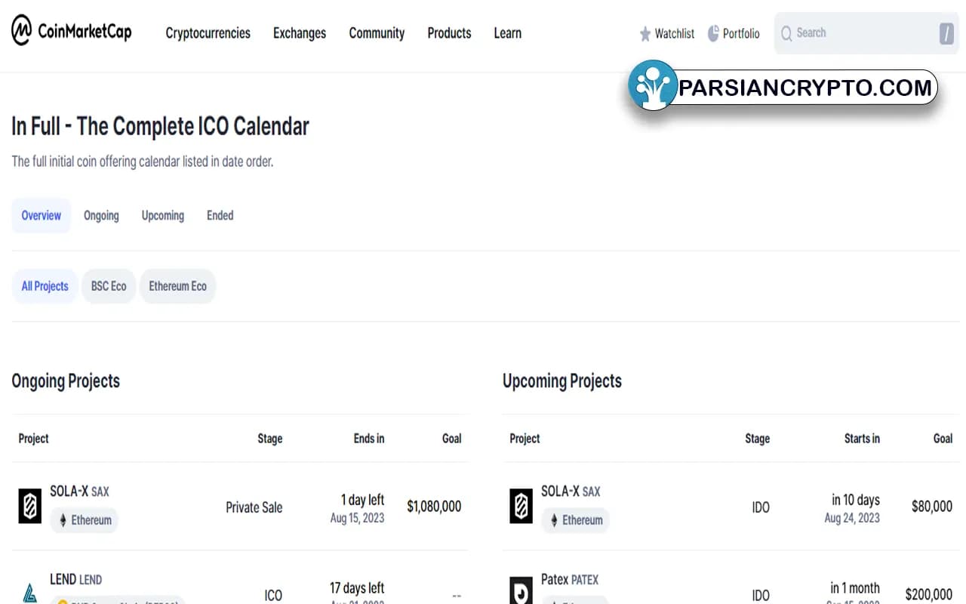
Task: Open the Community menu
Action: tap(377, 33)
